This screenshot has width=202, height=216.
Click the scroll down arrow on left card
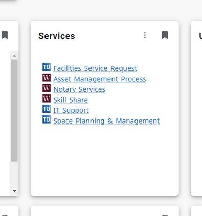[x=14, y=191]
